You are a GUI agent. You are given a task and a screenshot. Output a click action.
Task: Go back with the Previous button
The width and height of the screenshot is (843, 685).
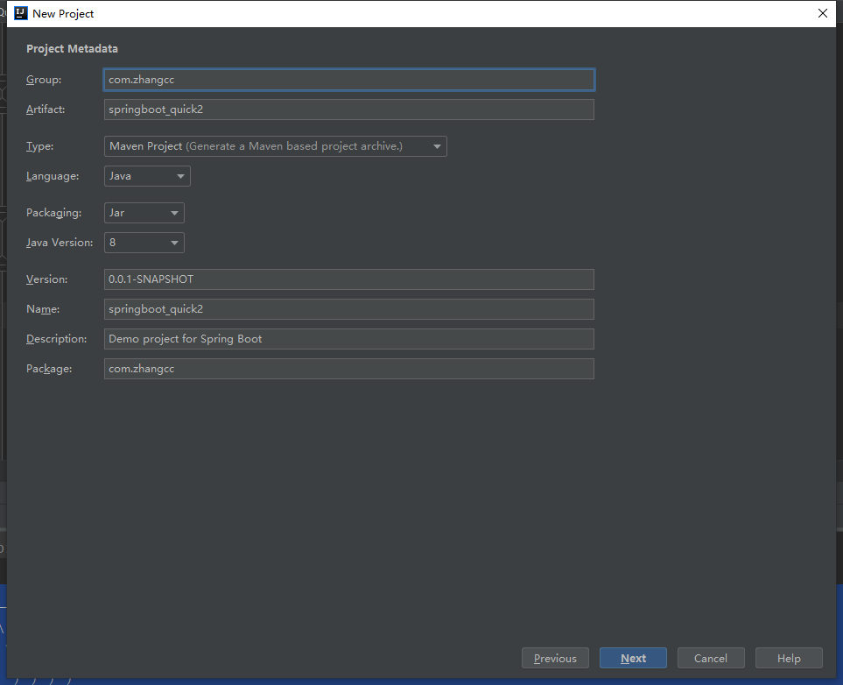555,658
